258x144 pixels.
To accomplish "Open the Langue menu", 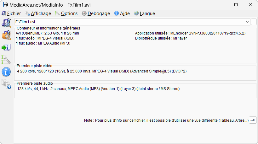I will (145, 13).
